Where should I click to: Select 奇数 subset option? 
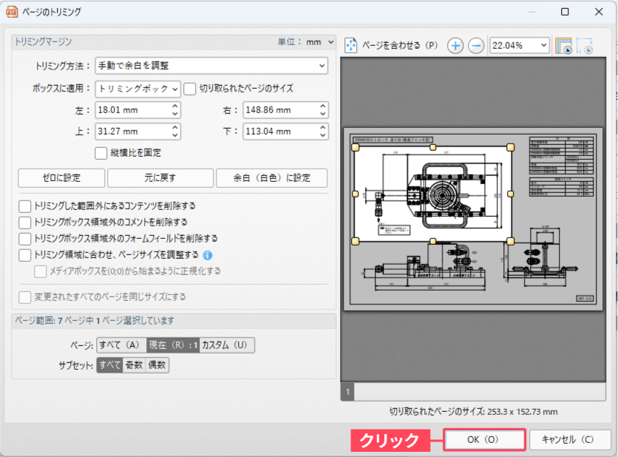pyautogui.click(x=135, y=365)
